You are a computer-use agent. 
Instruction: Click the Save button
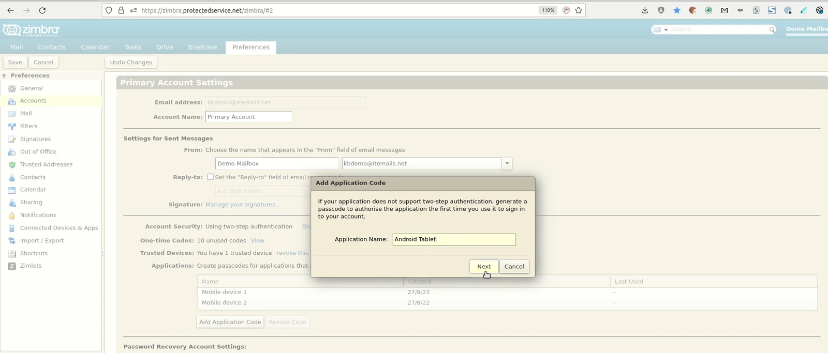(15, 62)
